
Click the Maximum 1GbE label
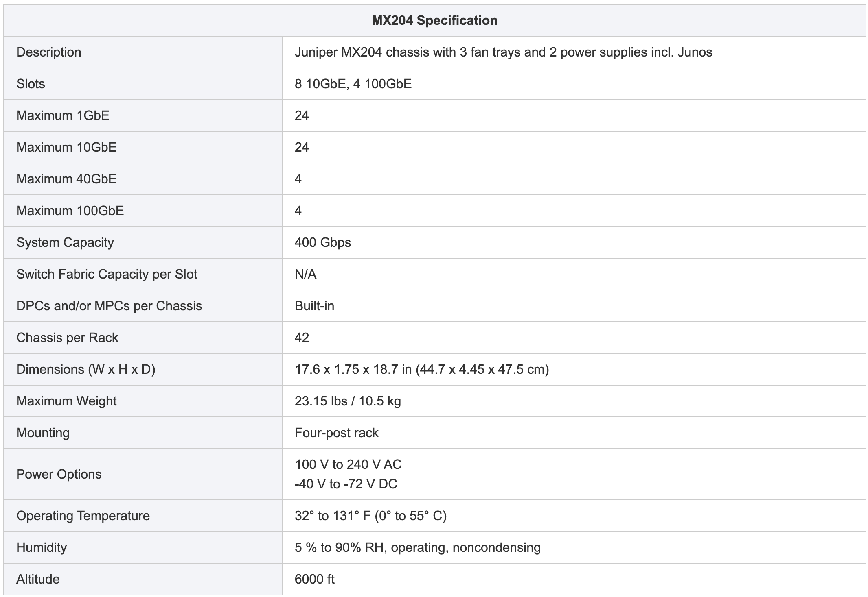pos(63,115)
